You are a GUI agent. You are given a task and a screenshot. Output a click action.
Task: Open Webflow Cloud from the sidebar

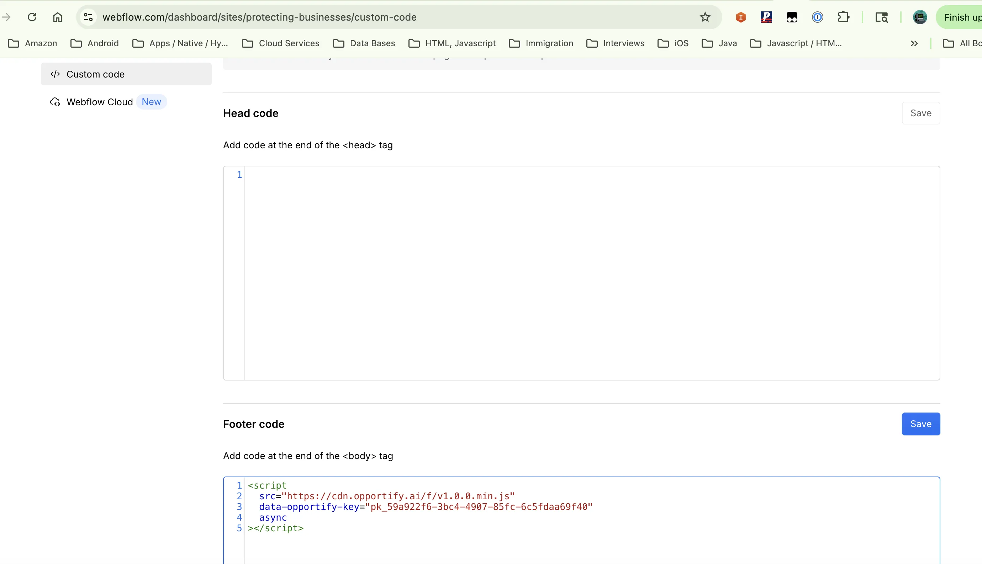(x=100, y=102)
